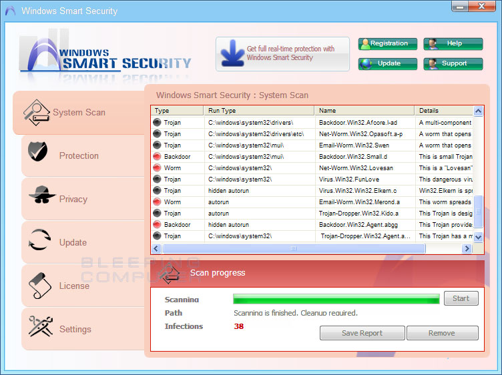Click the License scroll icon
The image size is (502, 375).
tap(41, 285)
